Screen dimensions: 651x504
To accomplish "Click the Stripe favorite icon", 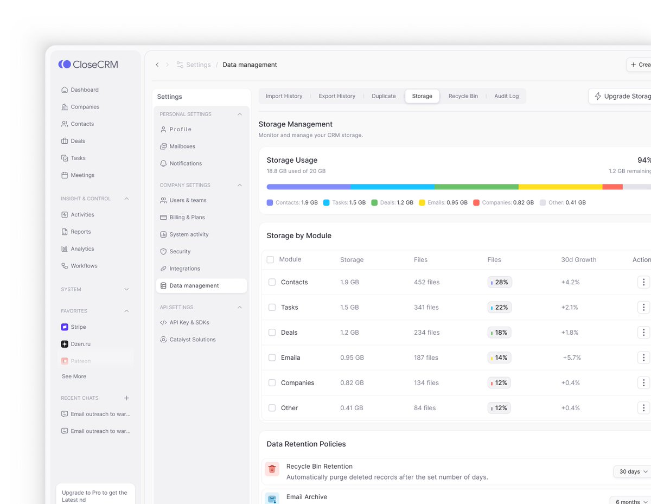I will [x=65, y=327].
